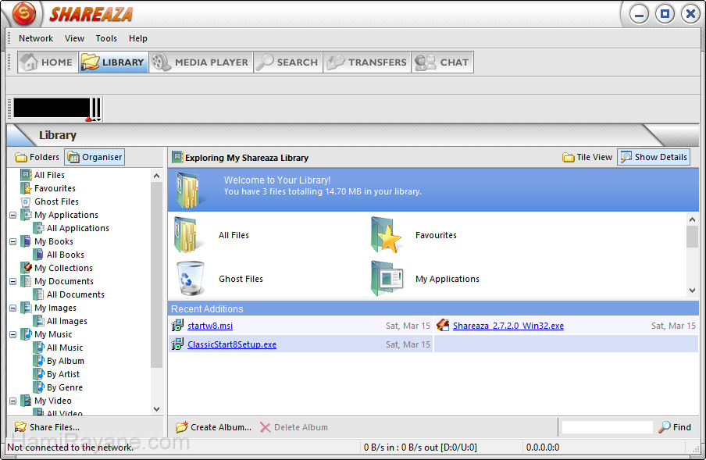Image resolution: width=706 pixels, height=460 pixels.
Task: Open the Chat people icon
Action: 426,62
